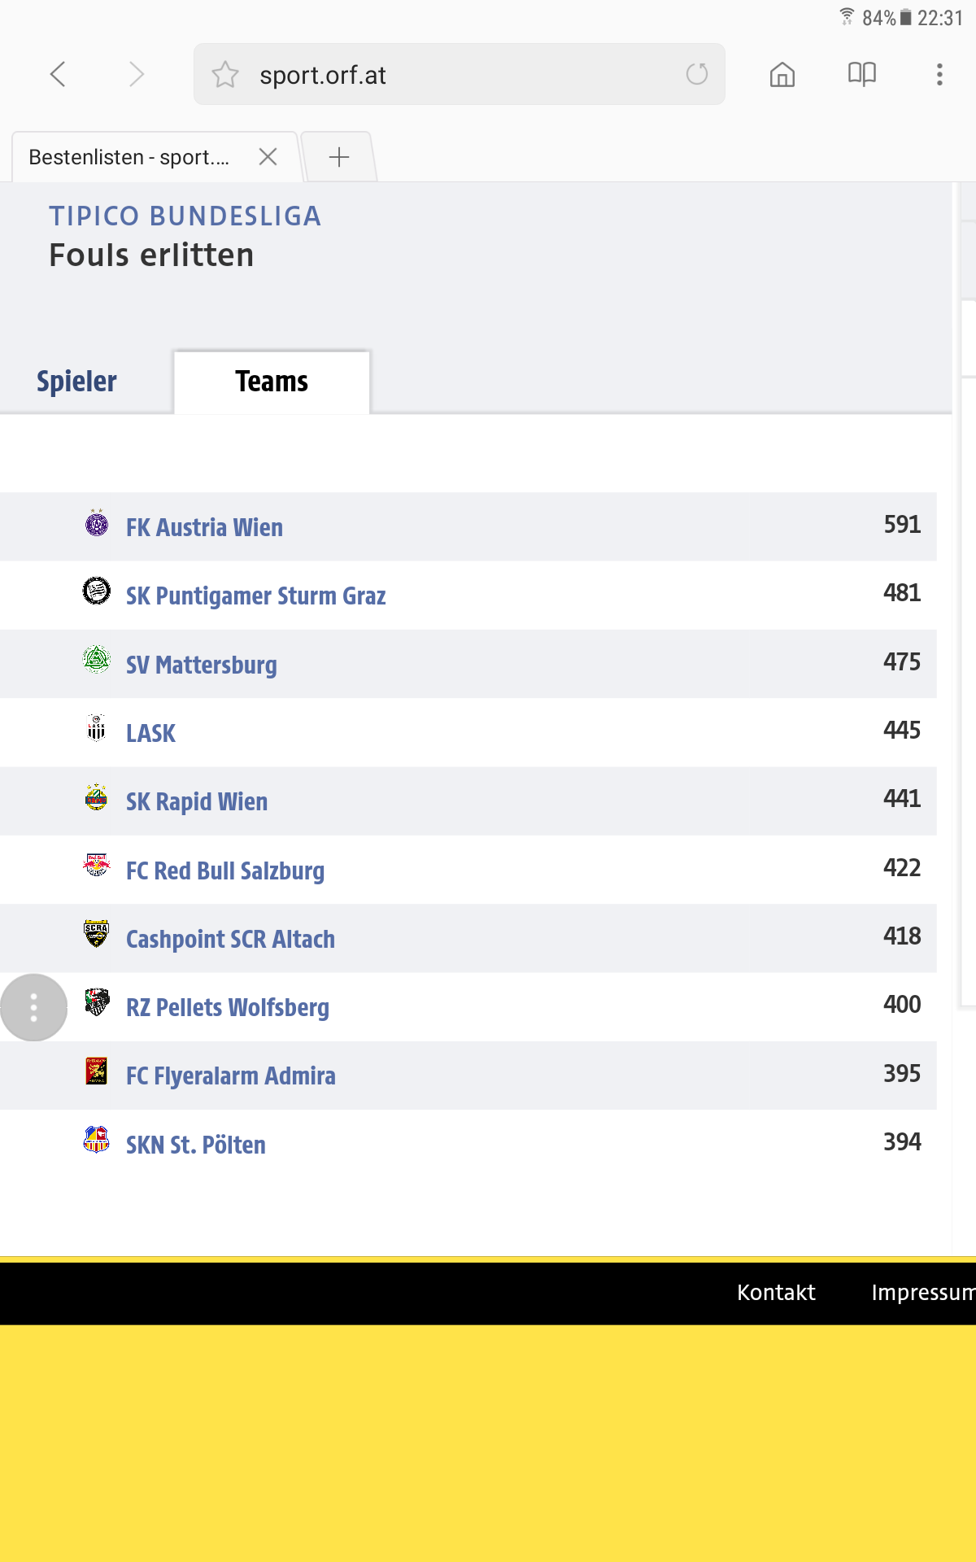Tap the floating gray three-dot button
Screen dimensions: 976x1562
pyautogui.click(x=33, y=1007)
